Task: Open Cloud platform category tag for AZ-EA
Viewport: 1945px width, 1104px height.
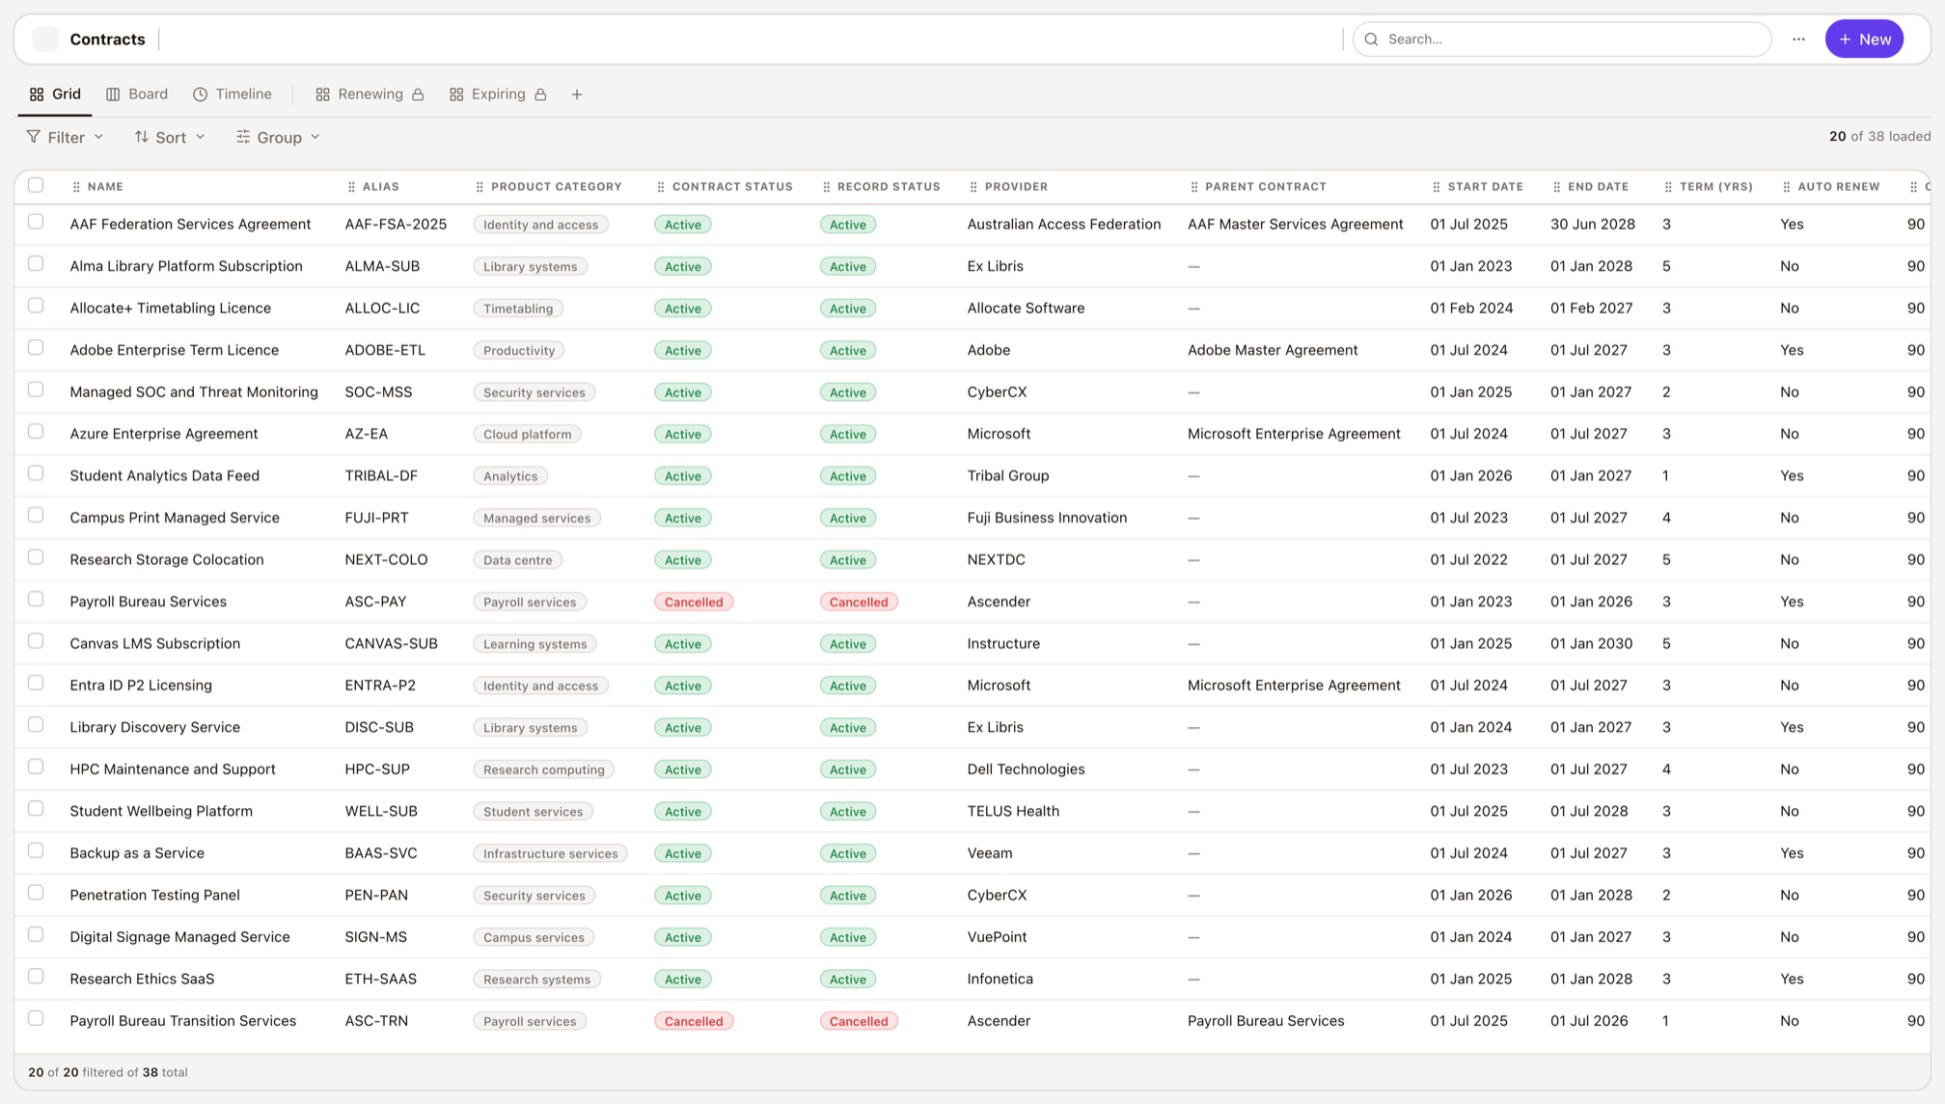Action: click(527, 434)
